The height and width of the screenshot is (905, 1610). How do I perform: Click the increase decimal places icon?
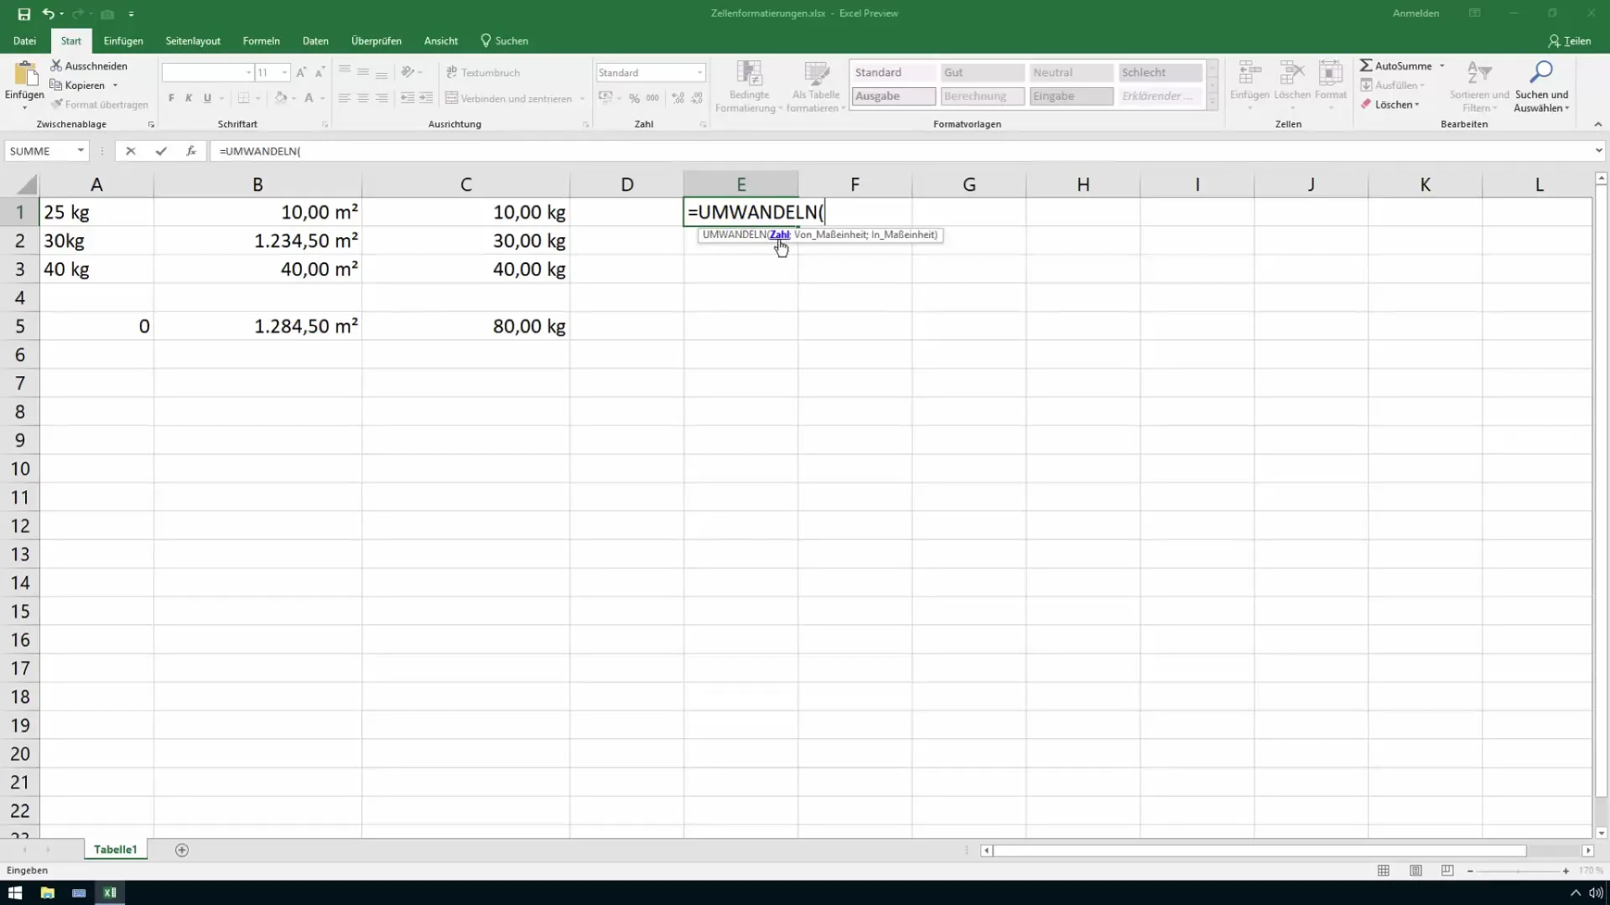click(678, 98)
